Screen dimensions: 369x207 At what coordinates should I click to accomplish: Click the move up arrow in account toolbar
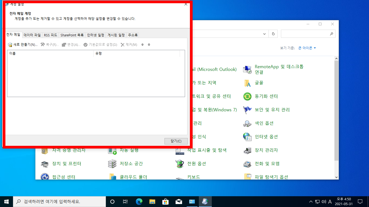point(143,45)
